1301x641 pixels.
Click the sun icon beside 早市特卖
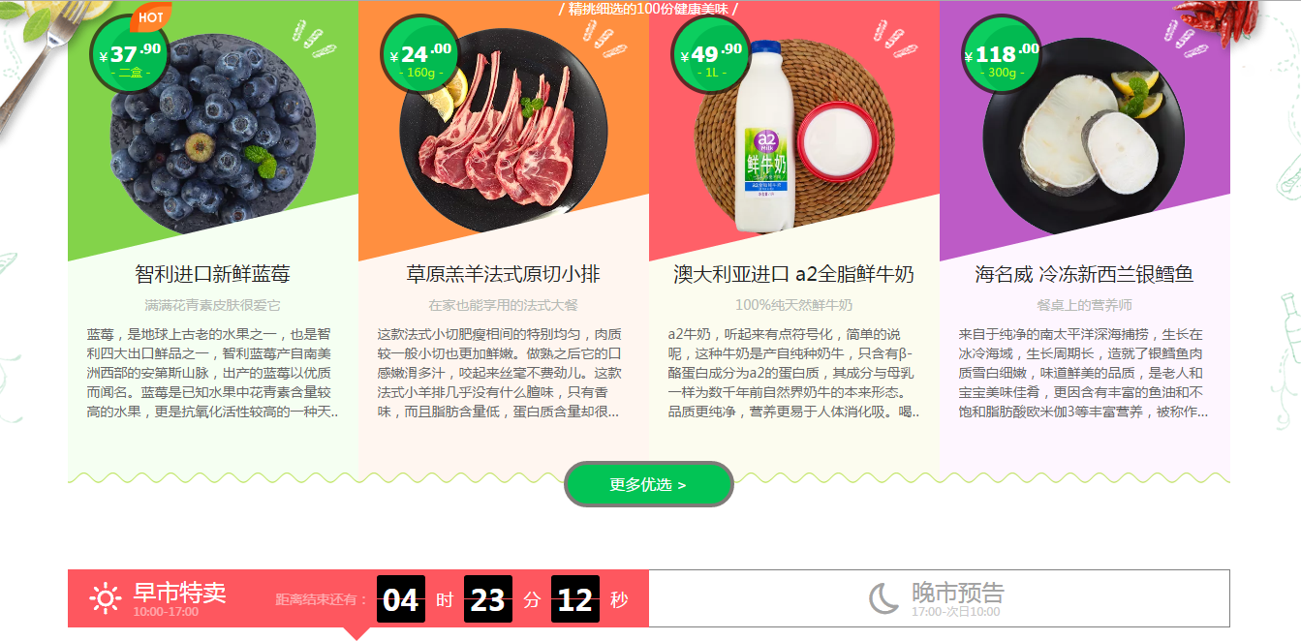(x=105, y=597)
